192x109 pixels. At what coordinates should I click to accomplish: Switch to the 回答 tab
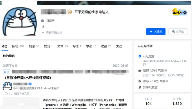coord(18,46)
